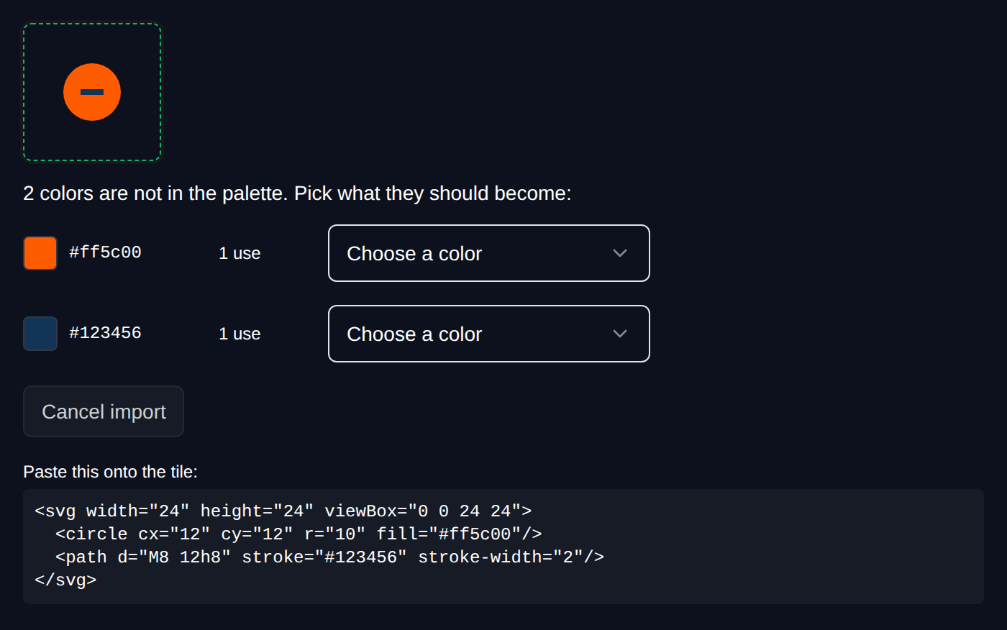Click the "1 use" count next to #123456
This screenshot has height=630, width=1007.
click(x=240, y=334)
